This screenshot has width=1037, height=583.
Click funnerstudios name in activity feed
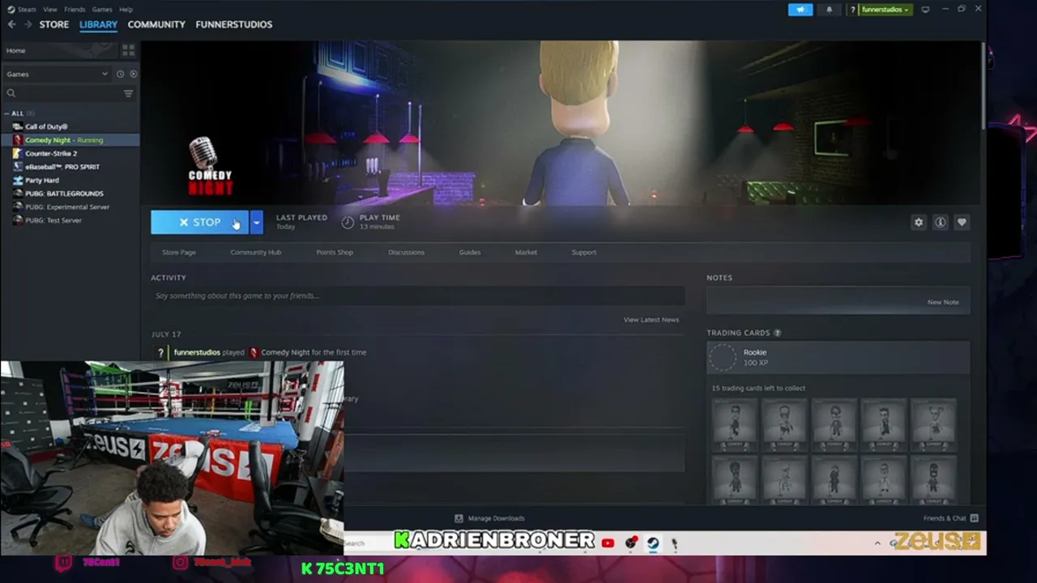(197, 352)
